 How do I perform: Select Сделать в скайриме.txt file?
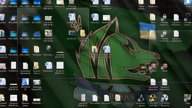176,36
